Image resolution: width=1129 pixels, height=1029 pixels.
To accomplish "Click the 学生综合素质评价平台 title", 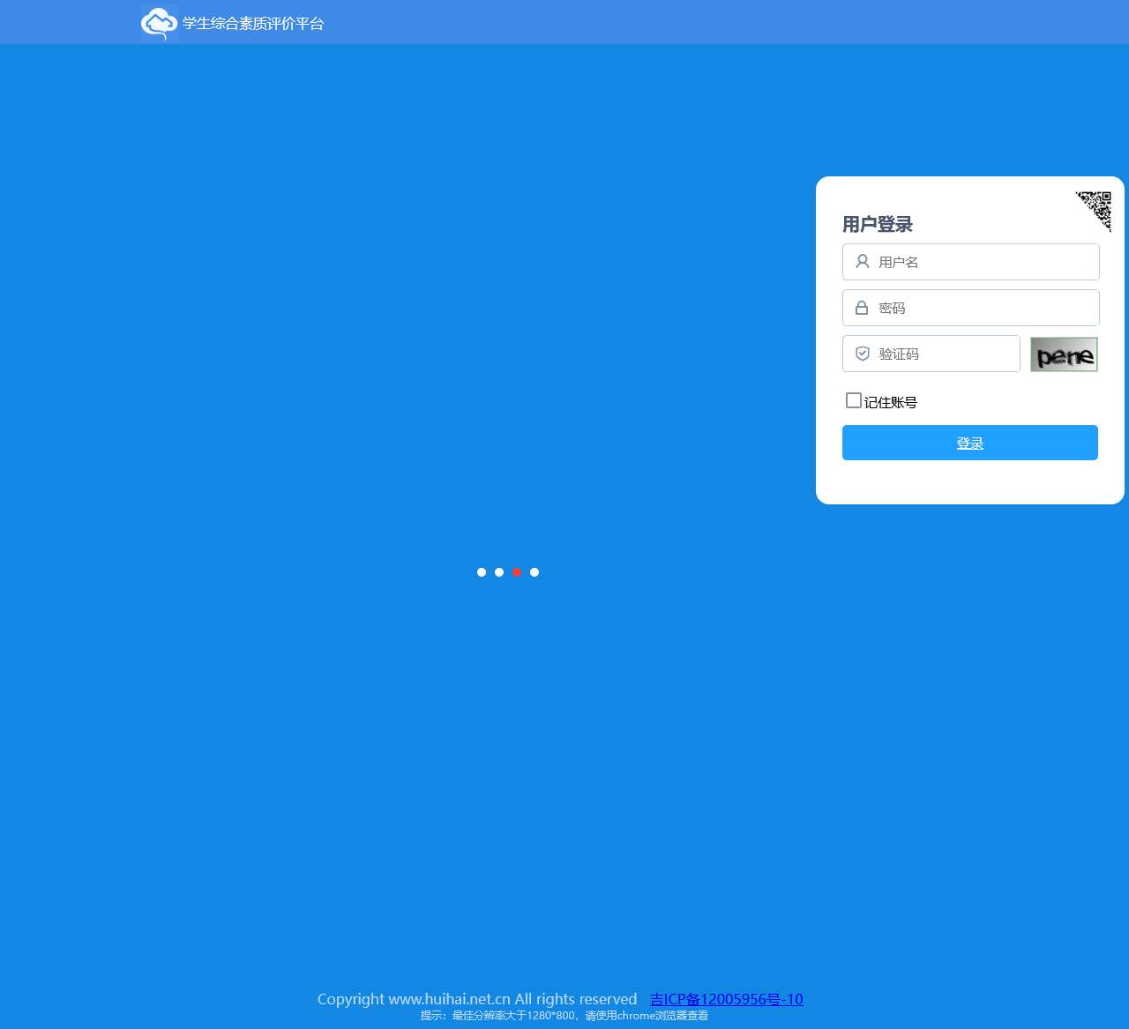I will click(253, 24).
